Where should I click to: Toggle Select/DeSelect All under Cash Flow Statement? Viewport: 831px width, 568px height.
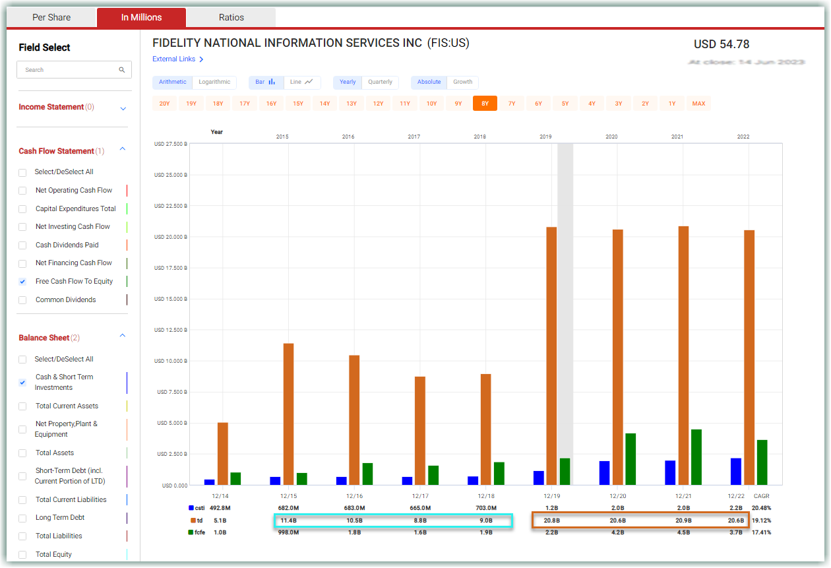click(22, 172)
